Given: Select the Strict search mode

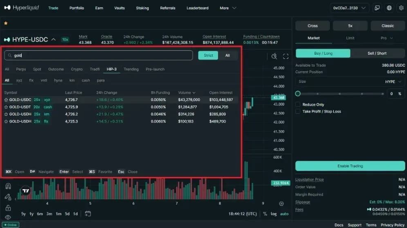Looking at the screenshot, I should point(208,55).
